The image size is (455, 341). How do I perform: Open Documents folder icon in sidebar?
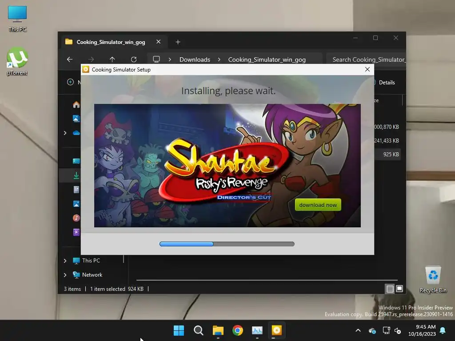(76, 190)
